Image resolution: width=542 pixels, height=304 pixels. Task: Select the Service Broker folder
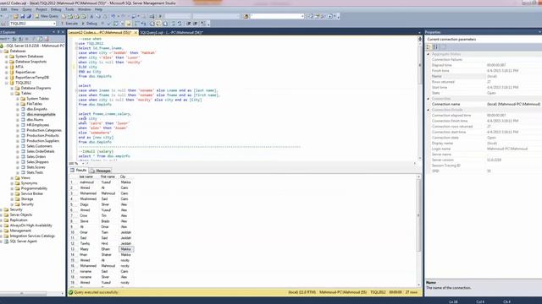(32, 193)
